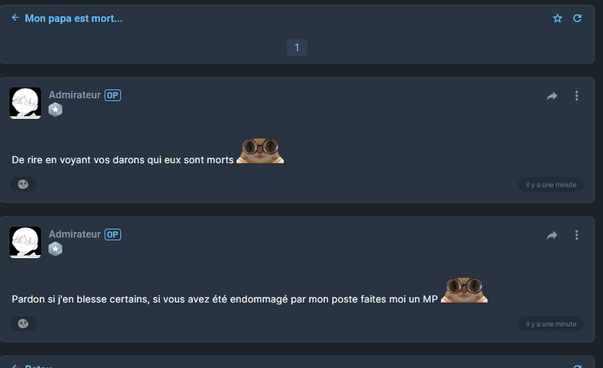The width and height of the screenshot is (603, 368).
Task: Share the first post with the arrow icon
Action: pyautogui.click(x=552, y=96)
